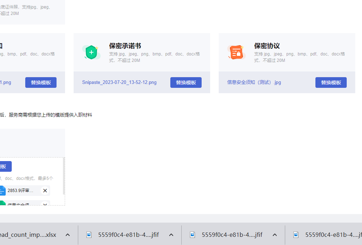Screen dimensions: 362x245
Task: Open the second jfif download's chevron menu
Action: pyautogui.click(x=275, y=235)
